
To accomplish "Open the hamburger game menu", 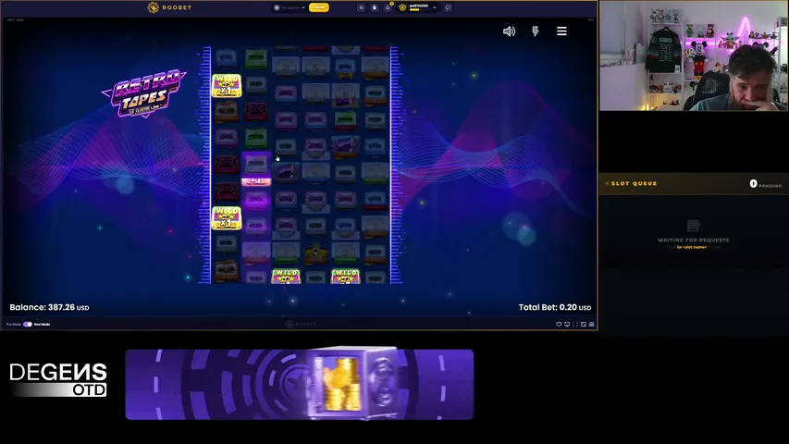I will (x=561, y=31).
